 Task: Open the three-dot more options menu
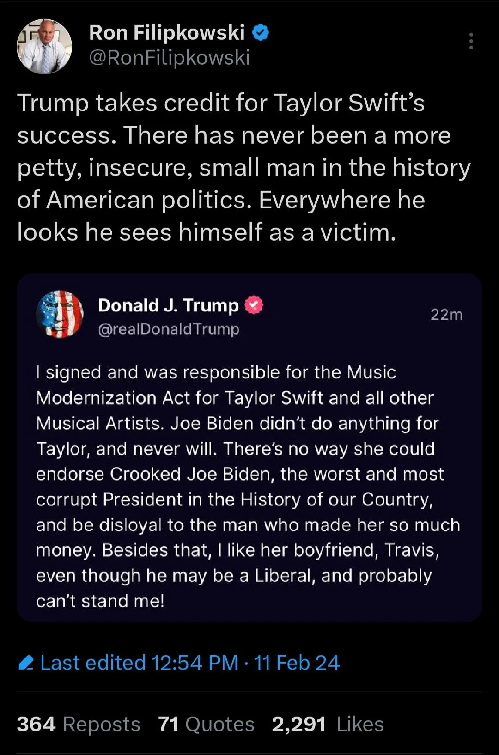click(x=471, y=41)
